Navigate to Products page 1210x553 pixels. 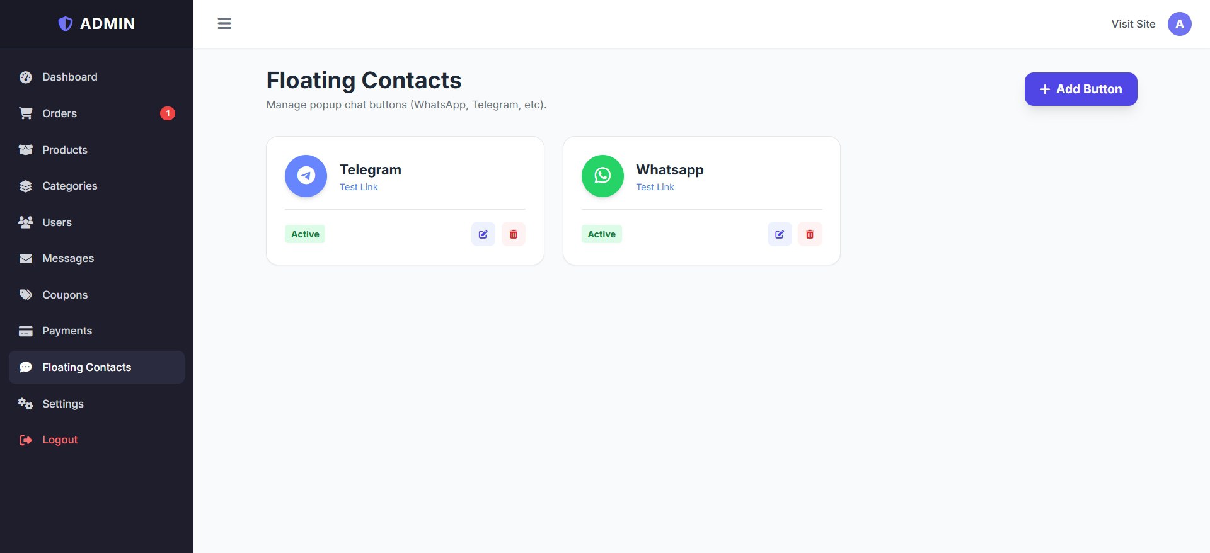point(64,150)
